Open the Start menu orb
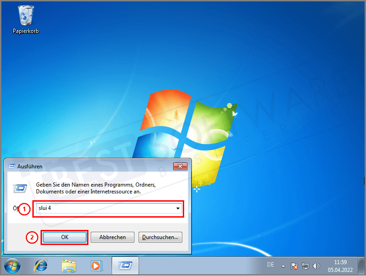This screenshot has width=366, height=276. pos(12,266)
